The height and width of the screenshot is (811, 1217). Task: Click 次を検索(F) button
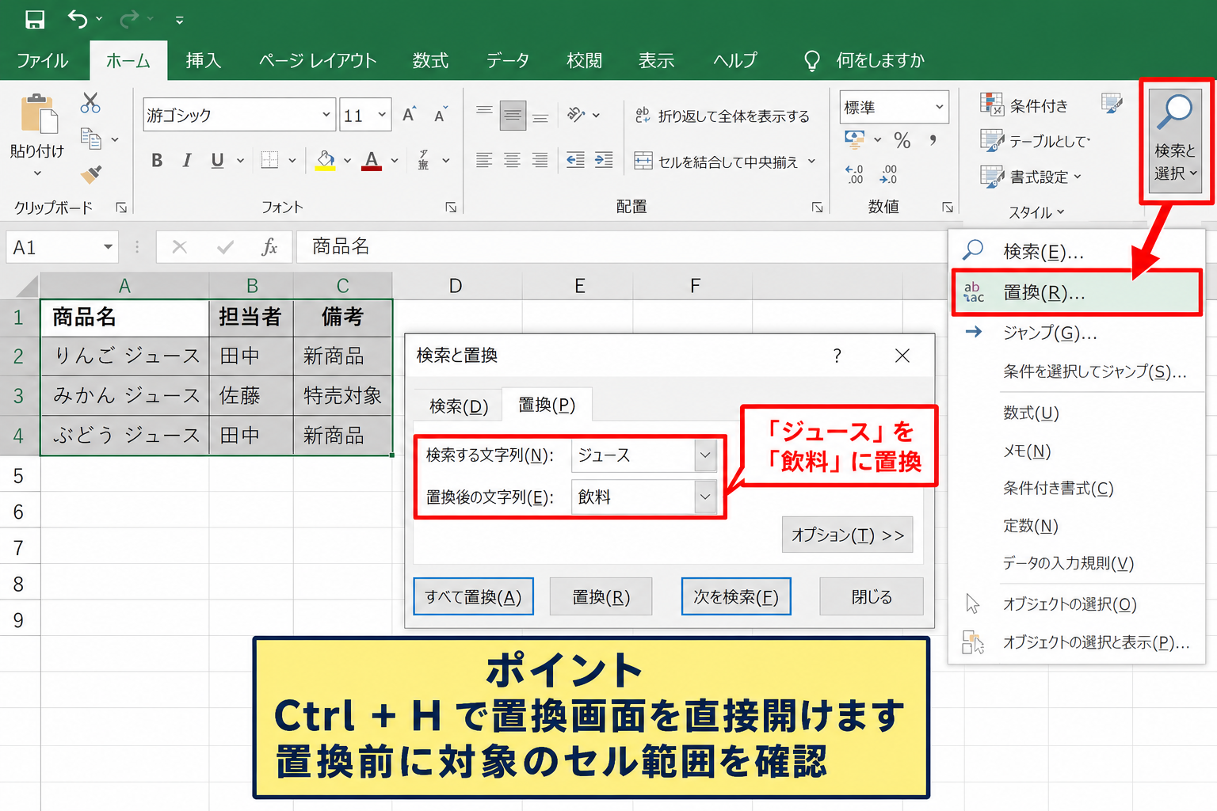tap(736, 596)
